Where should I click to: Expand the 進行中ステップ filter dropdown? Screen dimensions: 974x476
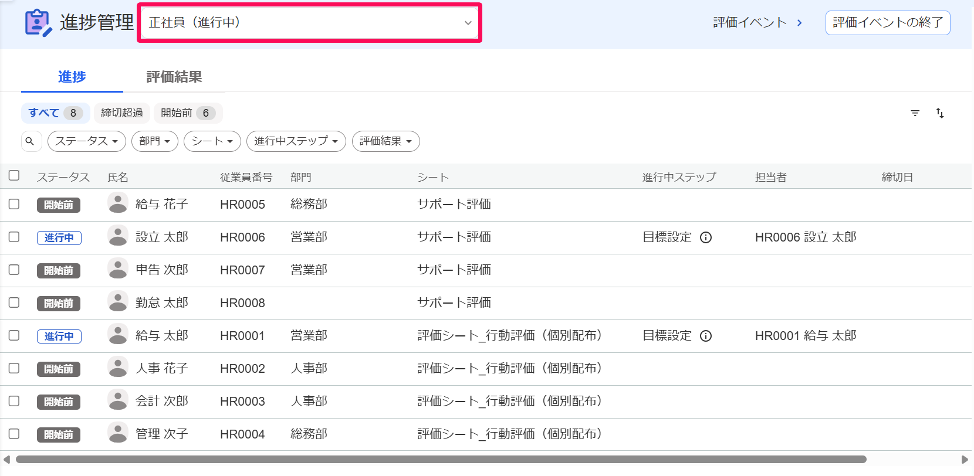point(296,141)
